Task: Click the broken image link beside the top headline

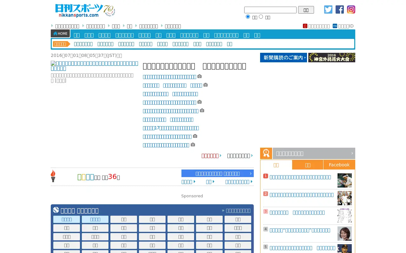Action: pos(95,66)
